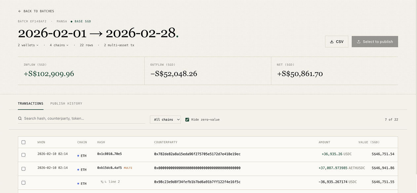The height and width of the screenshot is (193, 417).
Task: Toggle the Hide zero-value checkbox
Action: pos(187,119)
